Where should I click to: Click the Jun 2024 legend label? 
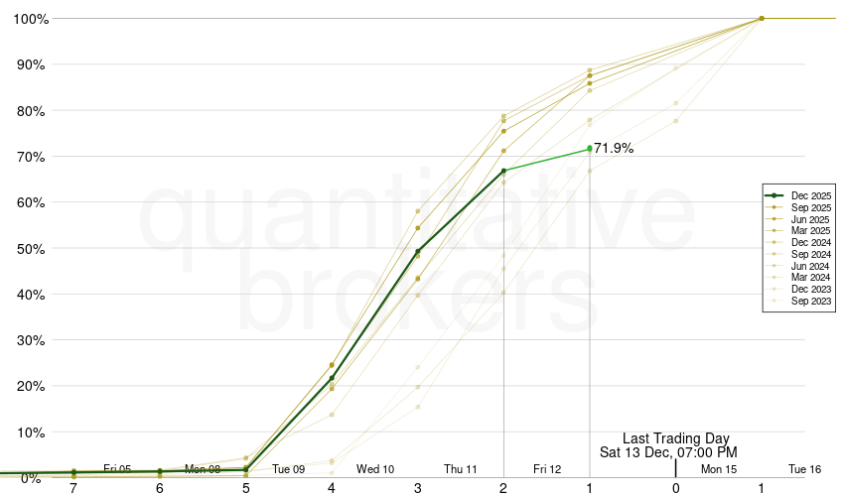(810, 266)
